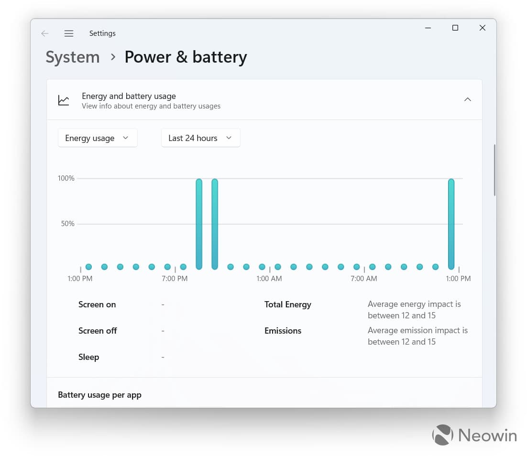Viewport: 527px width, 456px height.
Task: Click the dot just right of 1:00 AM tick
Action: (x=278, y=267)
